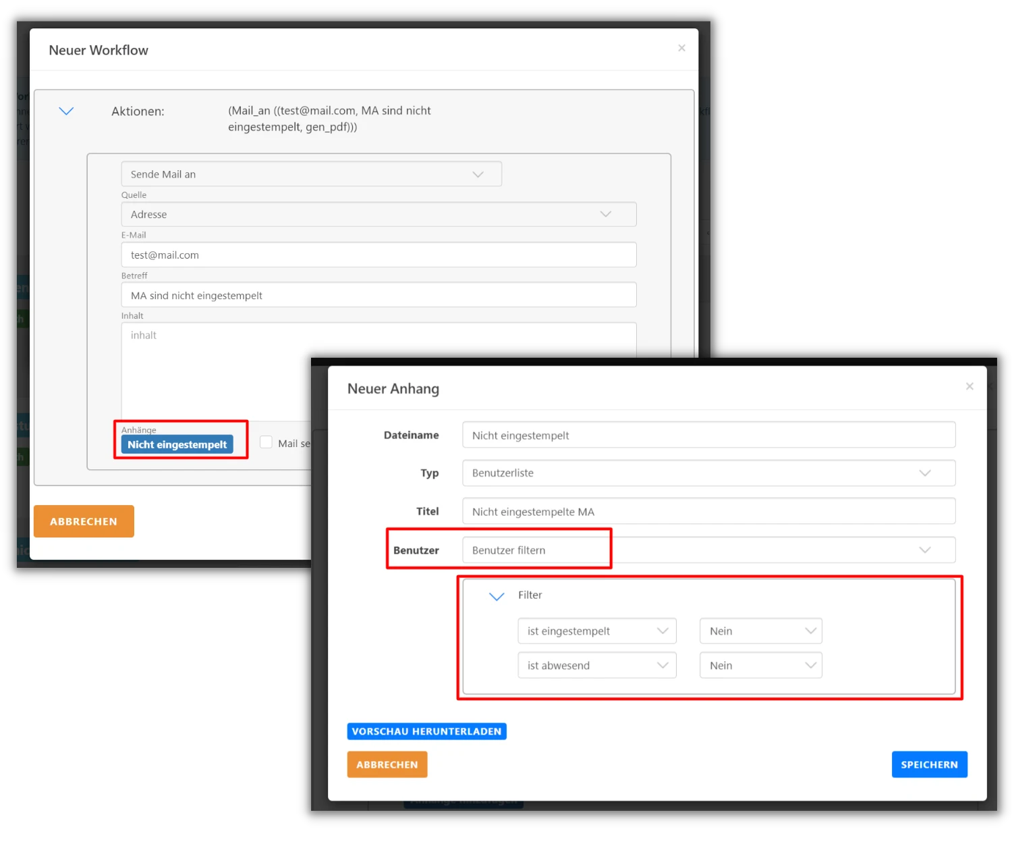Click the Betreff subject input field
Viewport: 1012px width, 844px height.
pos(378,296)
